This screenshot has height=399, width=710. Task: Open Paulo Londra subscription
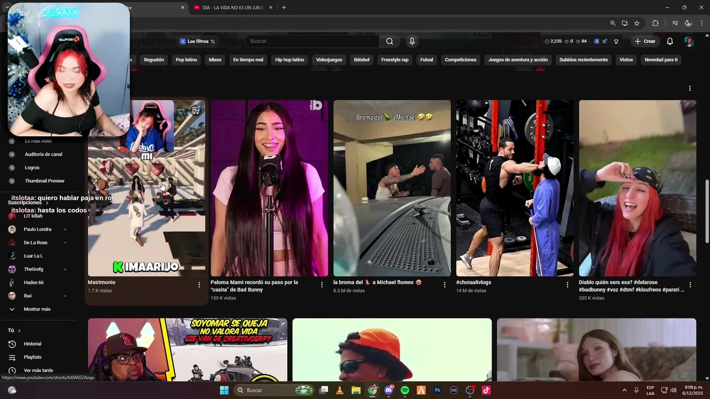[x=38, y=229]
